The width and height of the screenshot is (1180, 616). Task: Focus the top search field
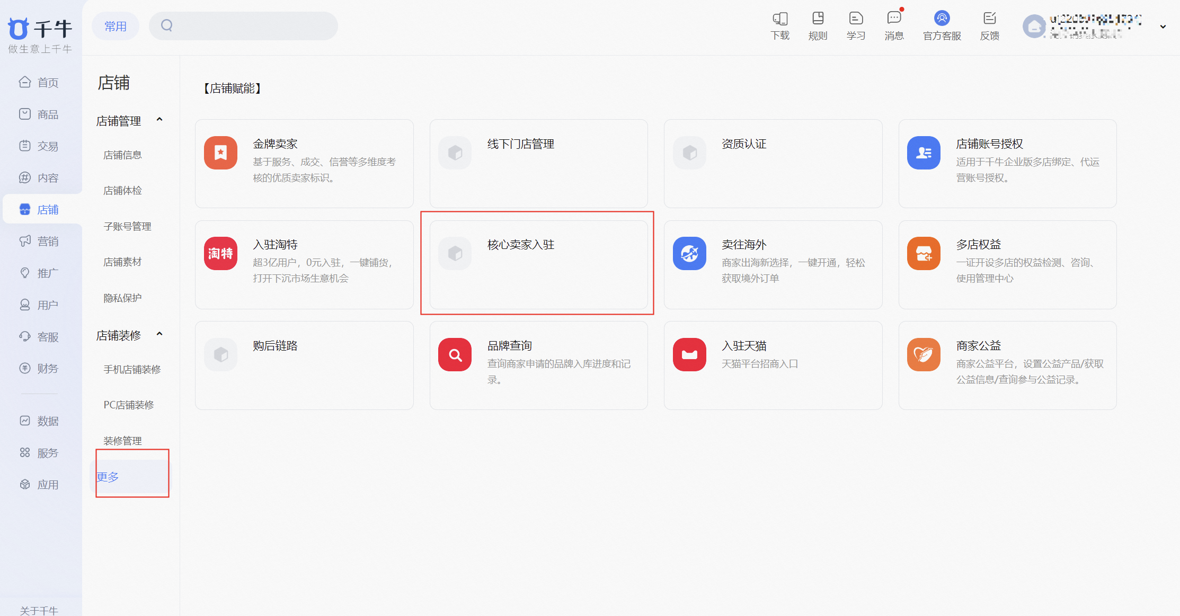pos(243,26)
